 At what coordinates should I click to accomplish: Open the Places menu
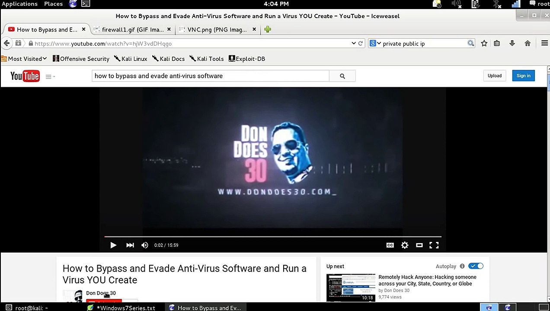53,4
